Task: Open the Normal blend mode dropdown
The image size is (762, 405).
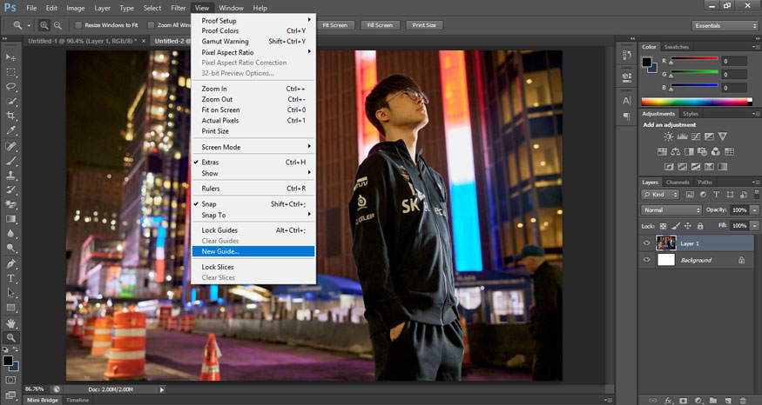Action: [x=671, y=210]
